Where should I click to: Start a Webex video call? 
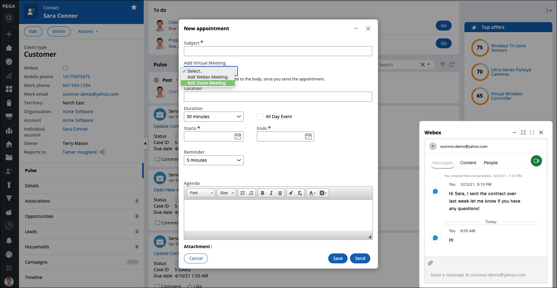click(x=536, y=161)
